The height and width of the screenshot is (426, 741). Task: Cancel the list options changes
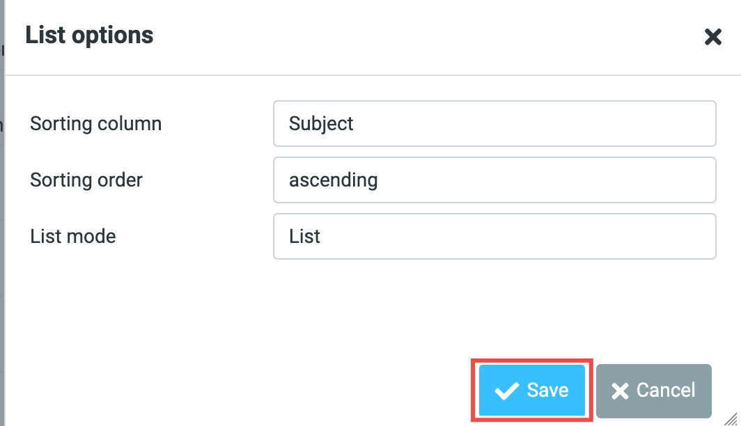coord(653,390)
